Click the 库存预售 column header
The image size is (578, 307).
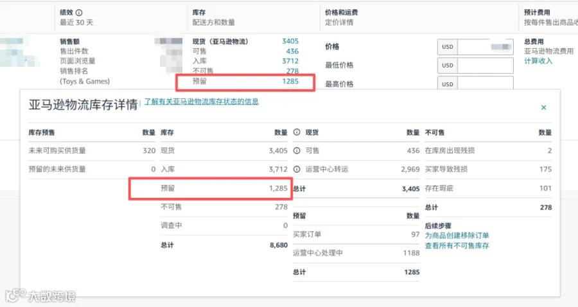coord(42,132)
